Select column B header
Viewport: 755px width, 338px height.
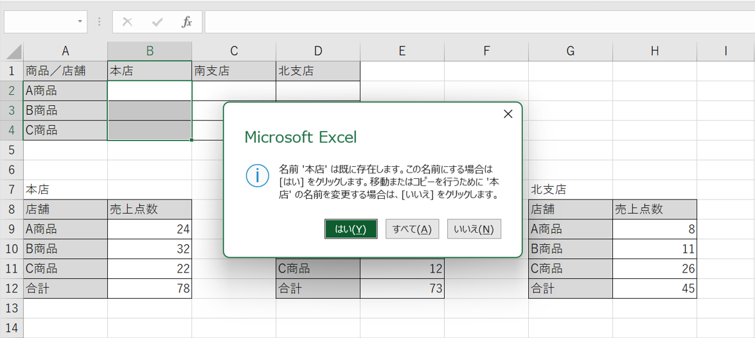(149, 51)
